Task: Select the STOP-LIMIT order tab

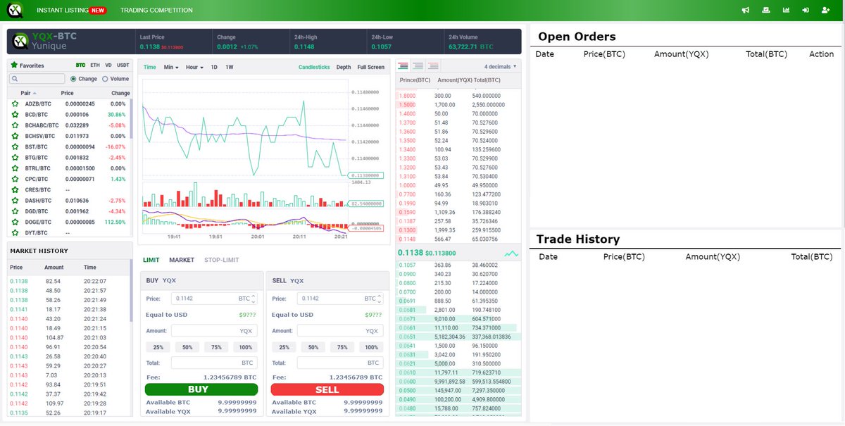Action: coord(222,260)
